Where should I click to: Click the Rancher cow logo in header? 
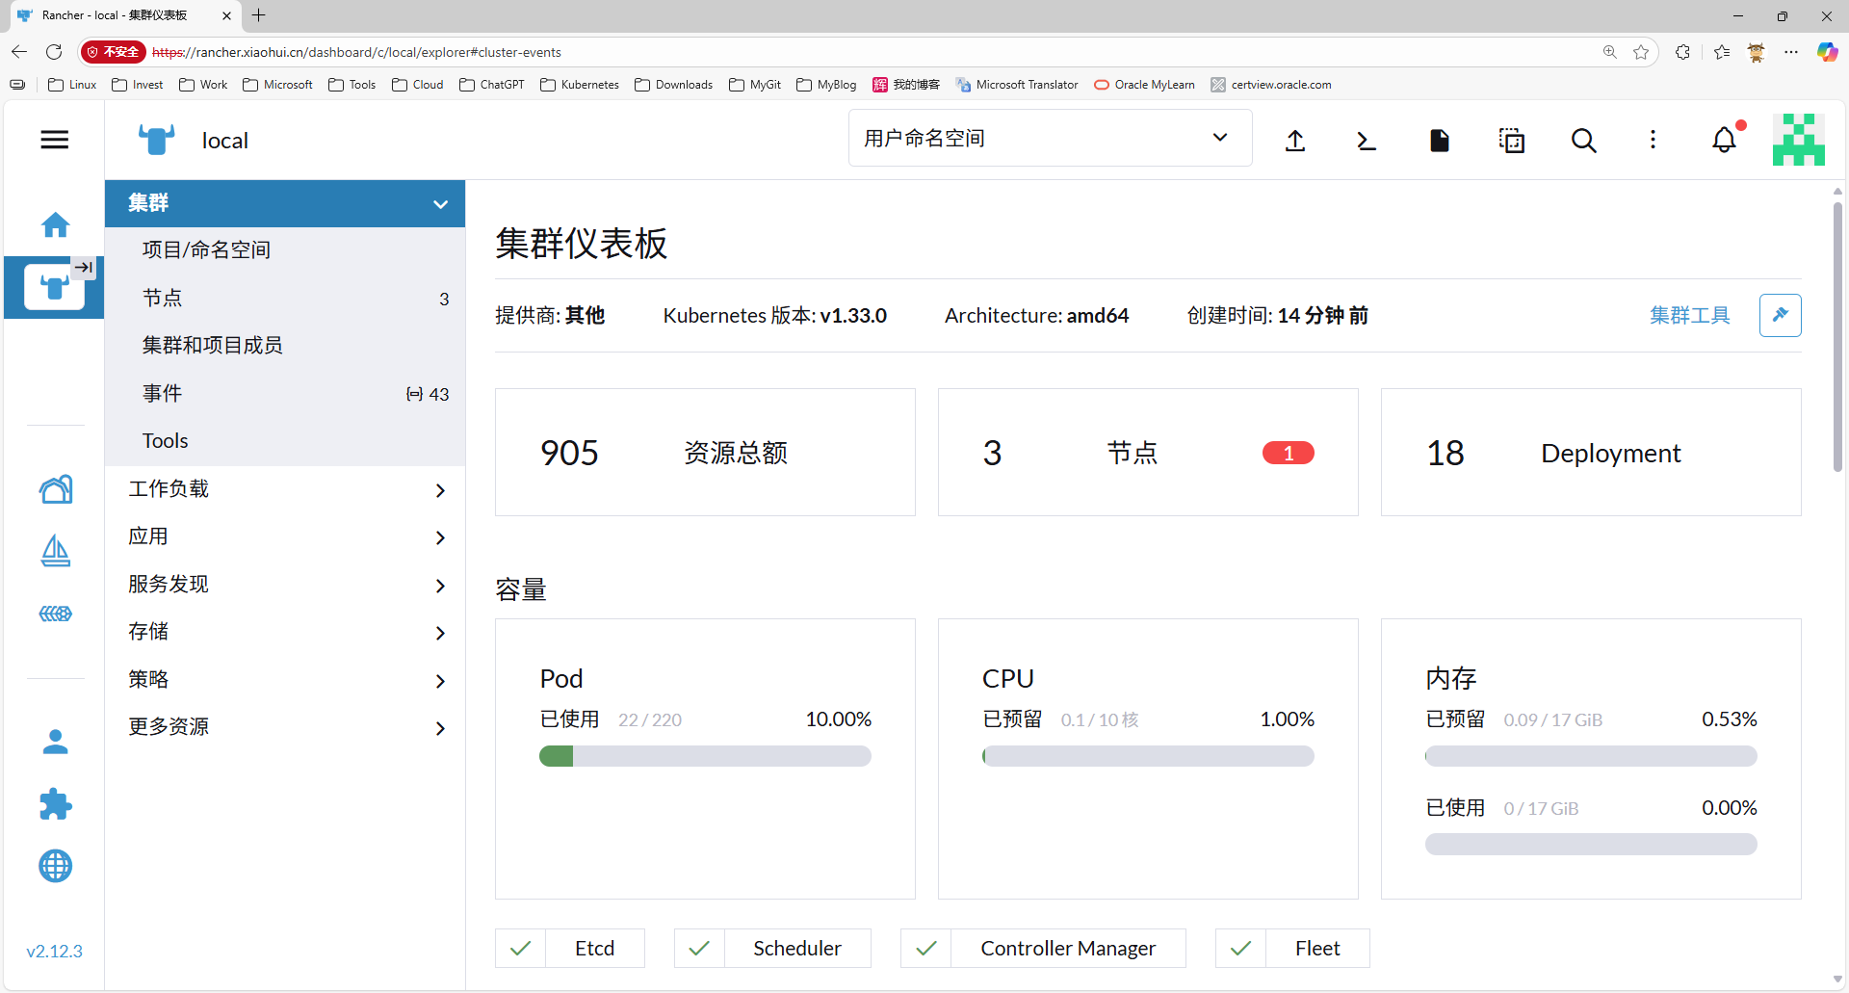(x=156, y=141)
